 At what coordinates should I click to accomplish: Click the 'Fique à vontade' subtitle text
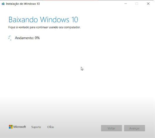click(44, 27)
